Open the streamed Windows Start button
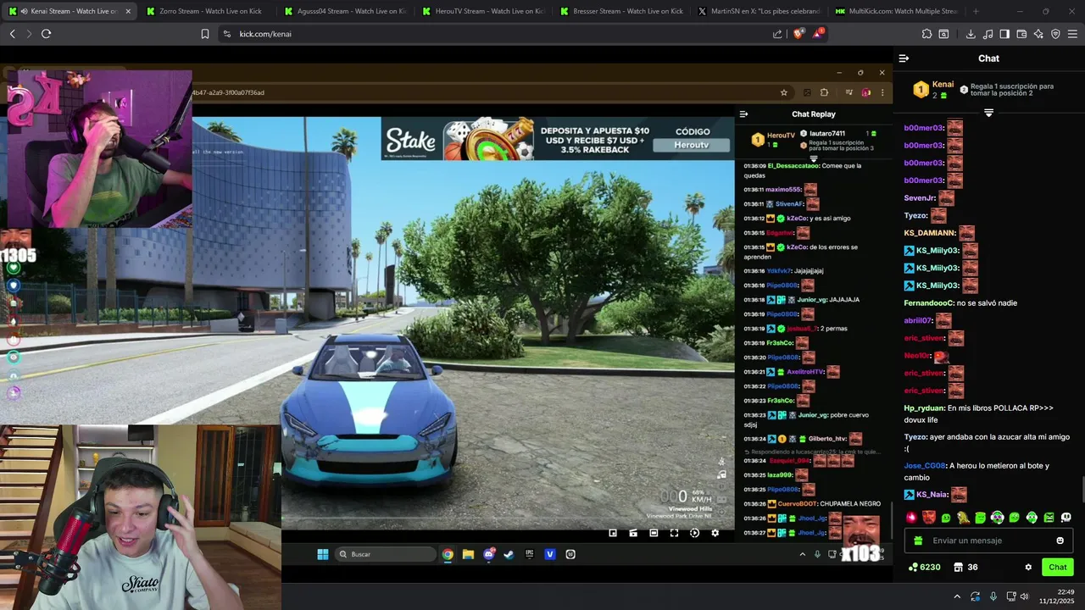1085x610 pixels. tap(322, 554)
